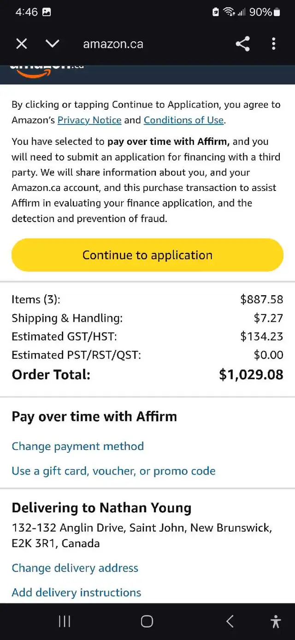Select Change delivery address link
The width and height of the screenshot is (295, 640).
tap(75, 568)
